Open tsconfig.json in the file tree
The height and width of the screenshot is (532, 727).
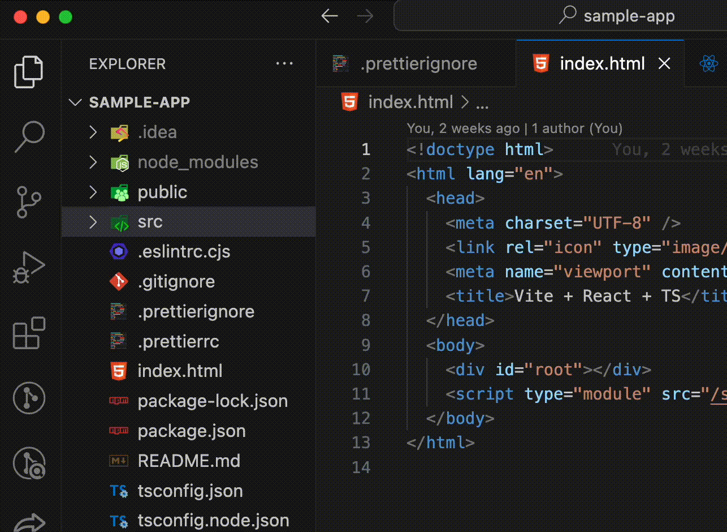pos(190,491)
